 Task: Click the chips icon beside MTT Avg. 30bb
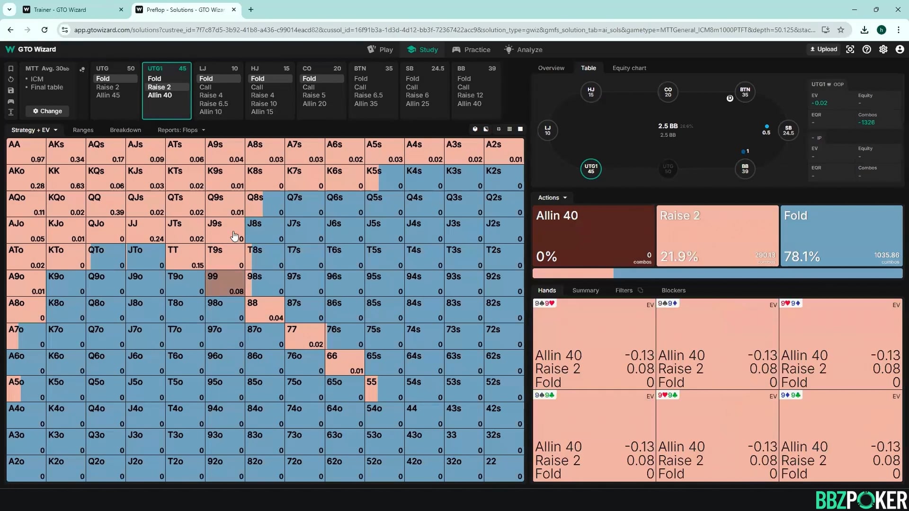tap(82, 69)
